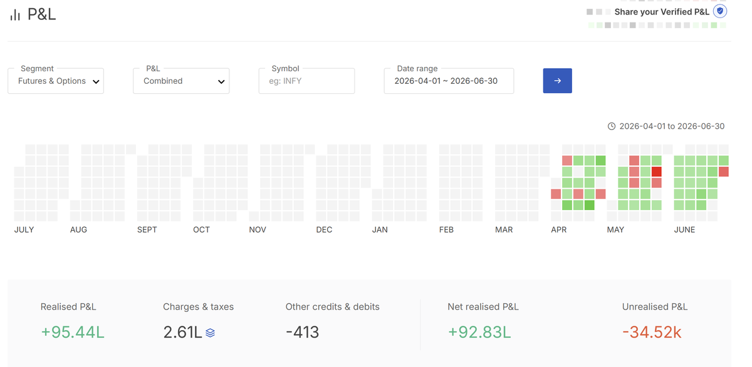The width and height of the screenshot is (752, 367).
Task: Click the AUG month label
Action: pos(78,229)
